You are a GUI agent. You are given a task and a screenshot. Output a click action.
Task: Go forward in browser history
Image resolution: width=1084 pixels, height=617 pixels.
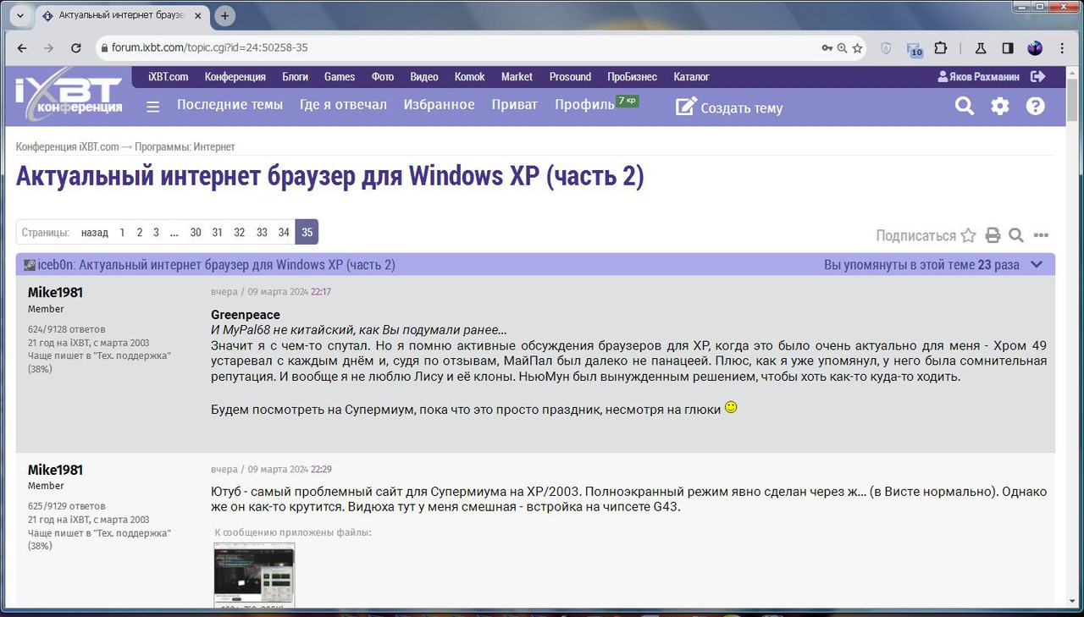[48, 48]
